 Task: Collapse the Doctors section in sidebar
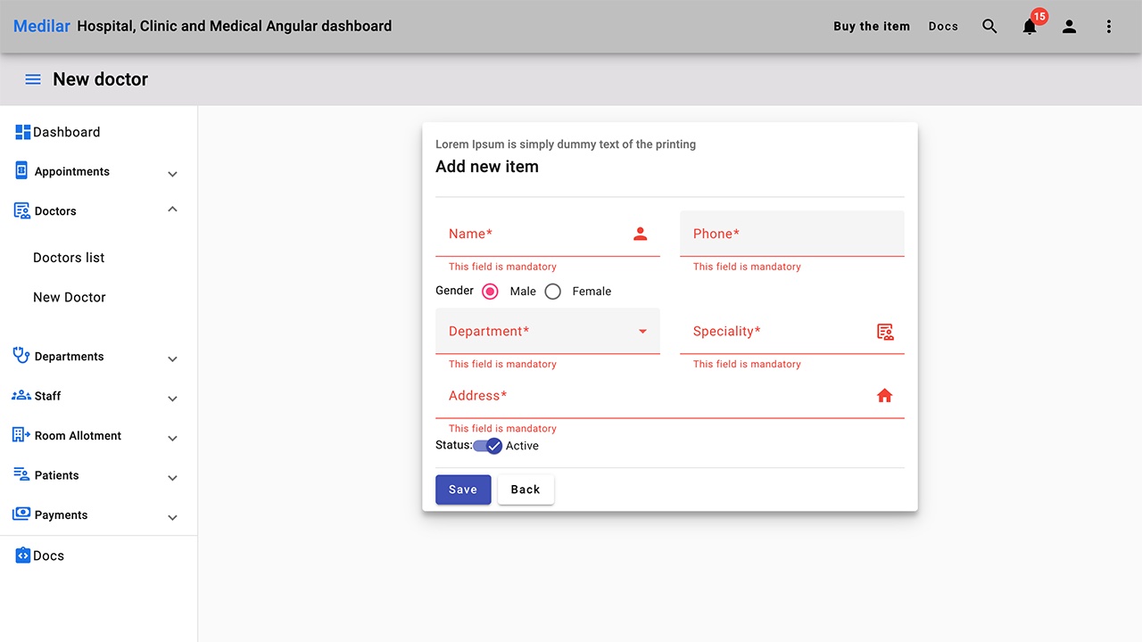tap(171, 210)
